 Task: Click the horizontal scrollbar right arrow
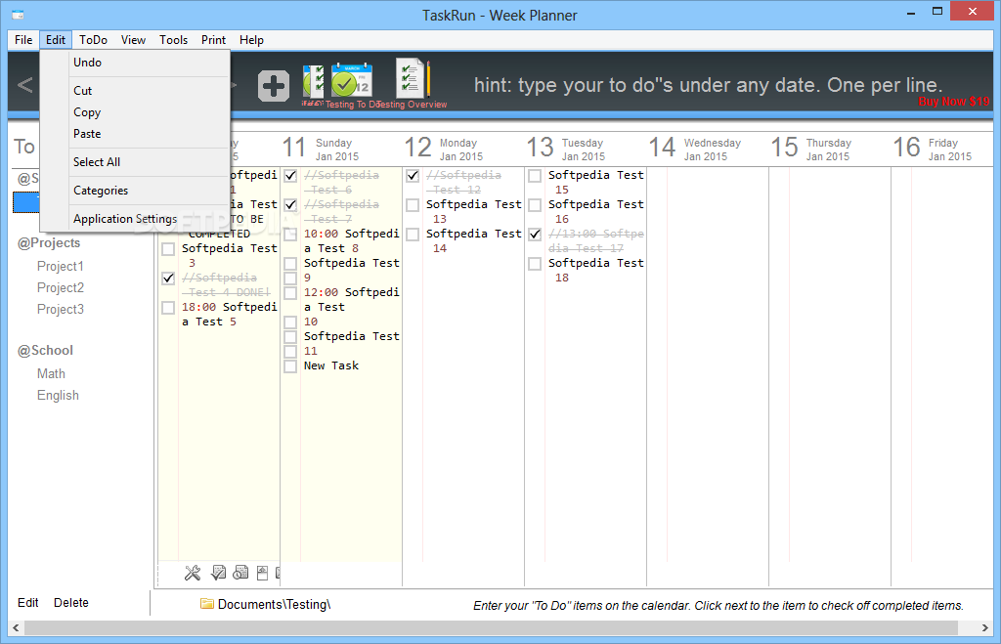(x=985, y=628)
